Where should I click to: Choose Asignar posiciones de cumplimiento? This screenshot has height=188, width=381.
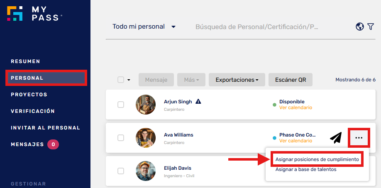tap(317, 159)
